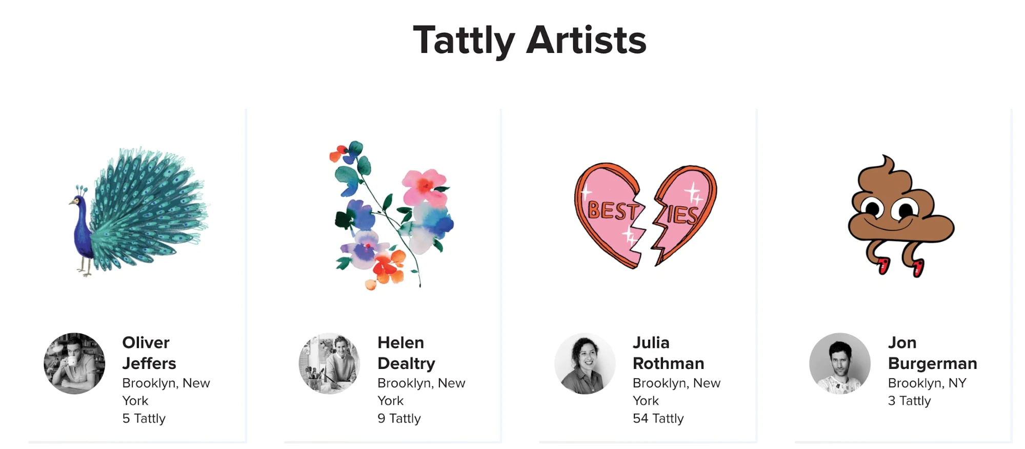Click Jon Burgerman's "3 Tattly" count
The height and width of the screenshot is (449, 1025).
tap(909, 401)
